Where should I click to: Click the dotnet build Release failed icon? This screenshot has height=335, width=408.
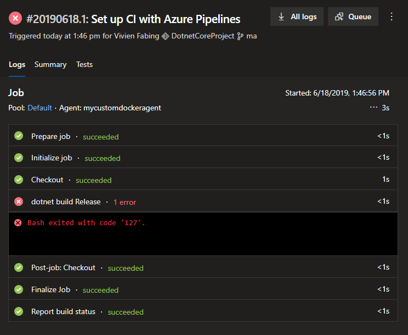coord(19,202)
